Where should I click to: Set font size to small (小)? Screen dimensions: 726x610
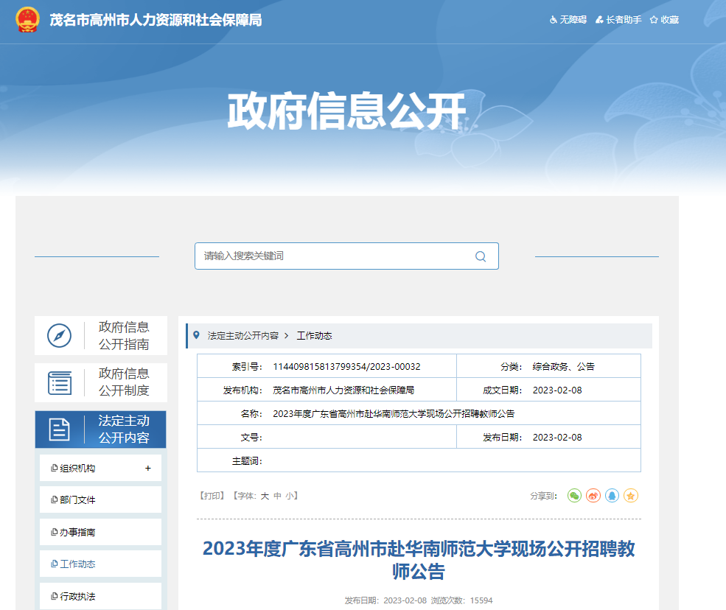tap(290, 496)
